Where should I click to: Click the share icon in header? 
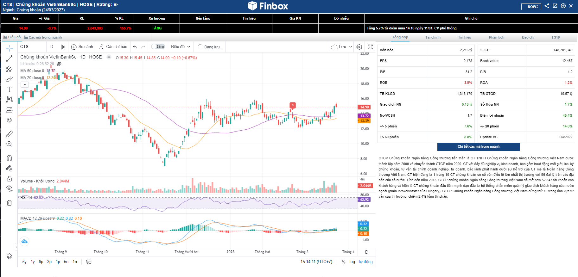click(547, 6)
